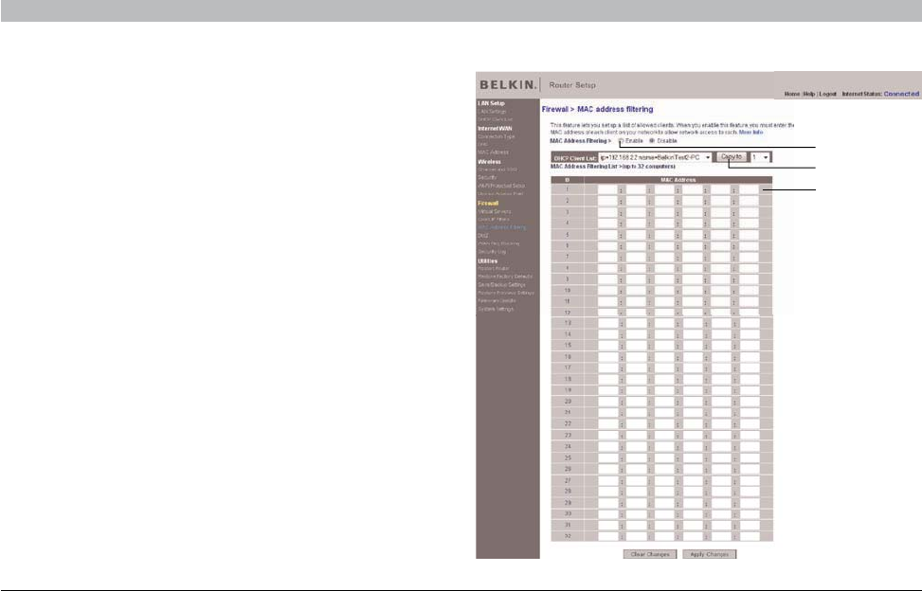The height and width of the screenshot is (591, 922).
Task: Click the Internet WAN section heading in the sidebar
Action: coord(495,128)
